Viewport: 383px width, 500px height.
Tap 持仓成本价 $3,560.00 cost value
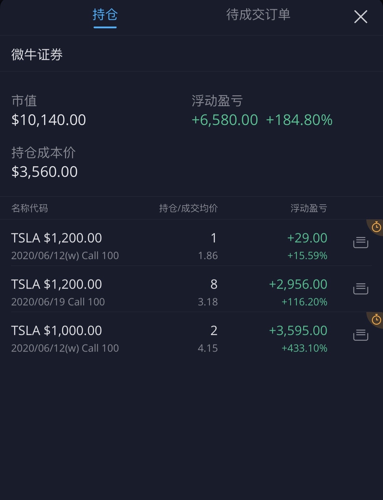[x=44, y=172]
